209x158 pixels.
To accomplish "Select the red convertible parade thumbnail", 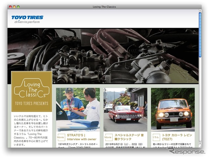I will pos(125,110).
